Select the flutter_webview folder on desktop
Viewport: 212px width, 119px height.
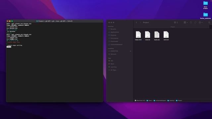tap(205, 16)
